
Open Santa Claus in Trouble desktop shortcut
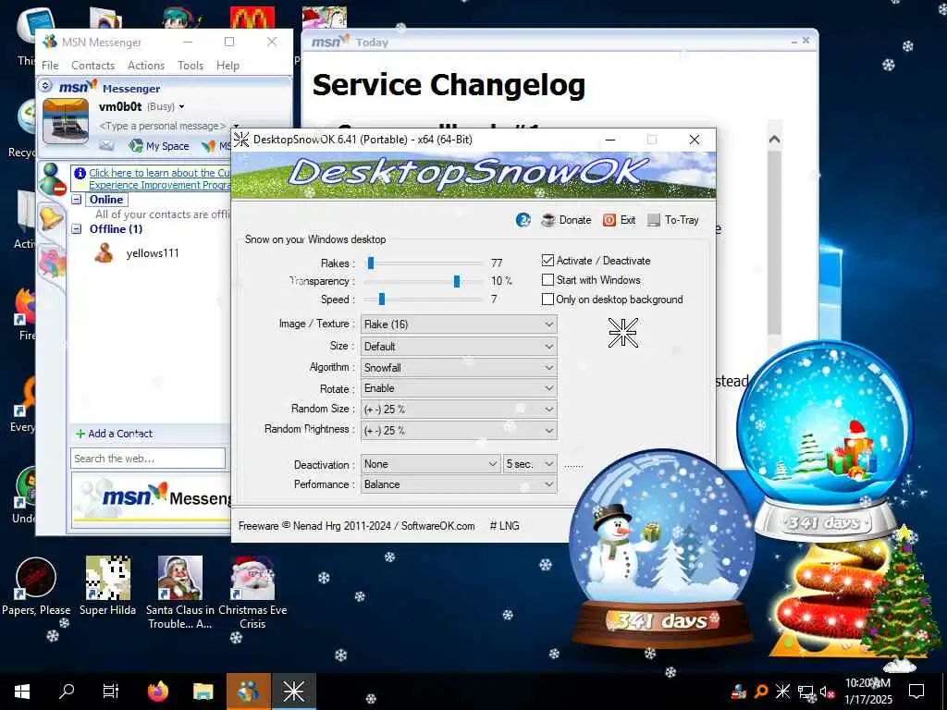(179, 593)
